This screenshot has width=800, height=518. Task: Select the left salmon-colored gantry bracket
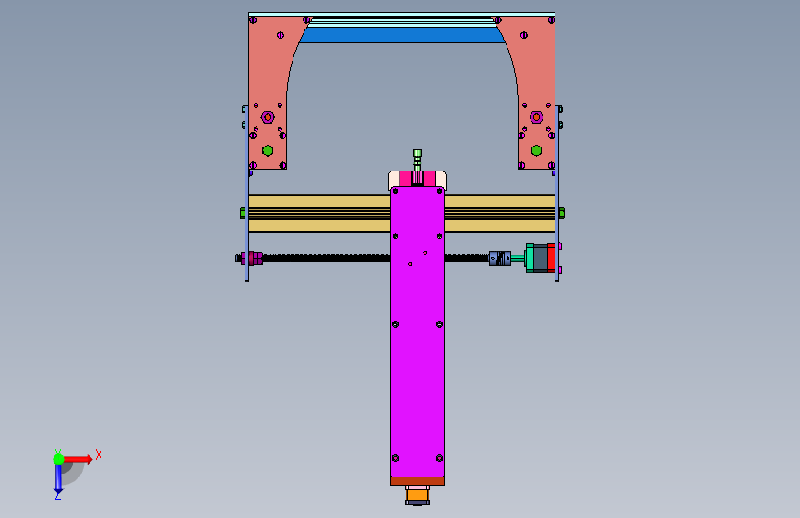point(268,92)
